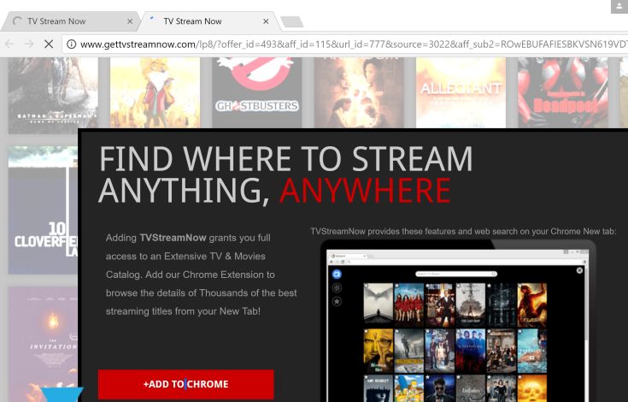
Task: Open the fox character animated movie poster
Action: pos(155,92)
